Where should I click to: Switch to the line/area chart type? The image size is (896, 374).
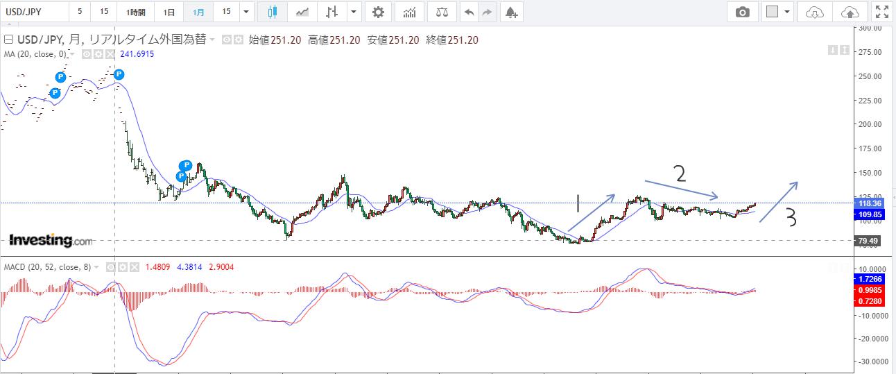[302, 12]
